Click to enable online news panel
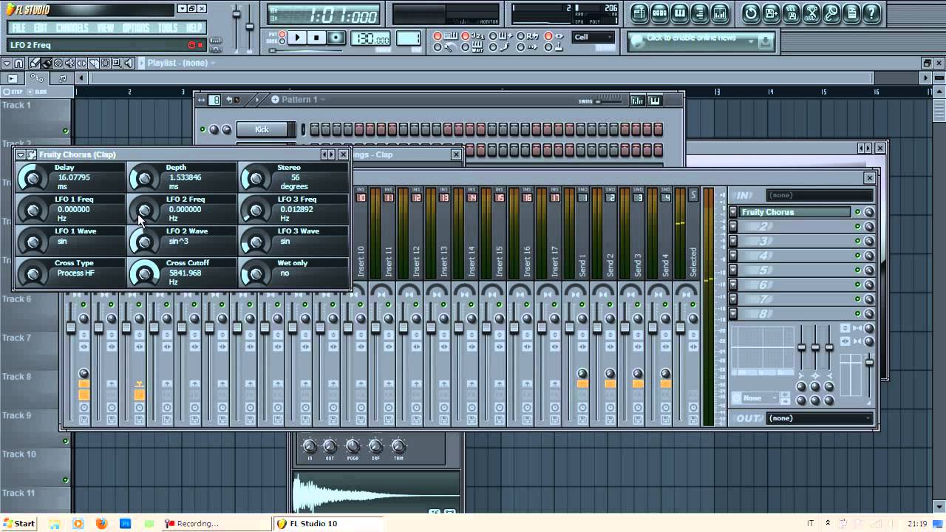The image size is (946, 532). (699, 41)
